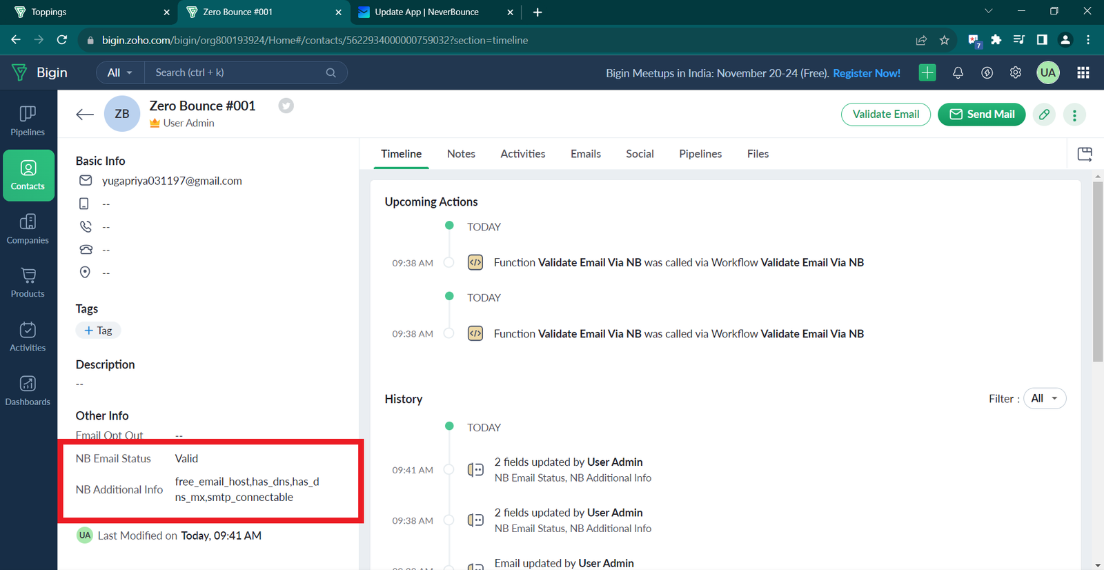This screenshot has height=570, width=1104.
Task: Click the Send Mail button
Action: coord(982,115)
